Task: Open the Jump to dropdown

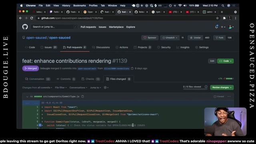Action: pyautogui.click(x=95, y=88)
